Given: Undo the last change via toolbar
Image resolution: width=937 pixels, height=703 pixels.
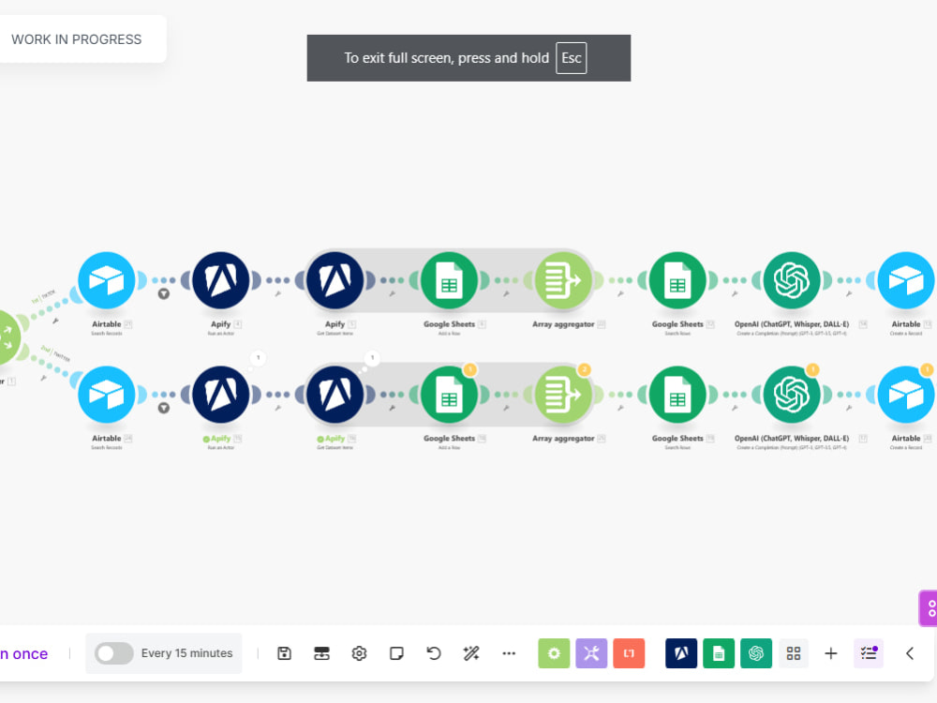Looking at the screenshot, I should pyautogui.click(x=434, y=653).
